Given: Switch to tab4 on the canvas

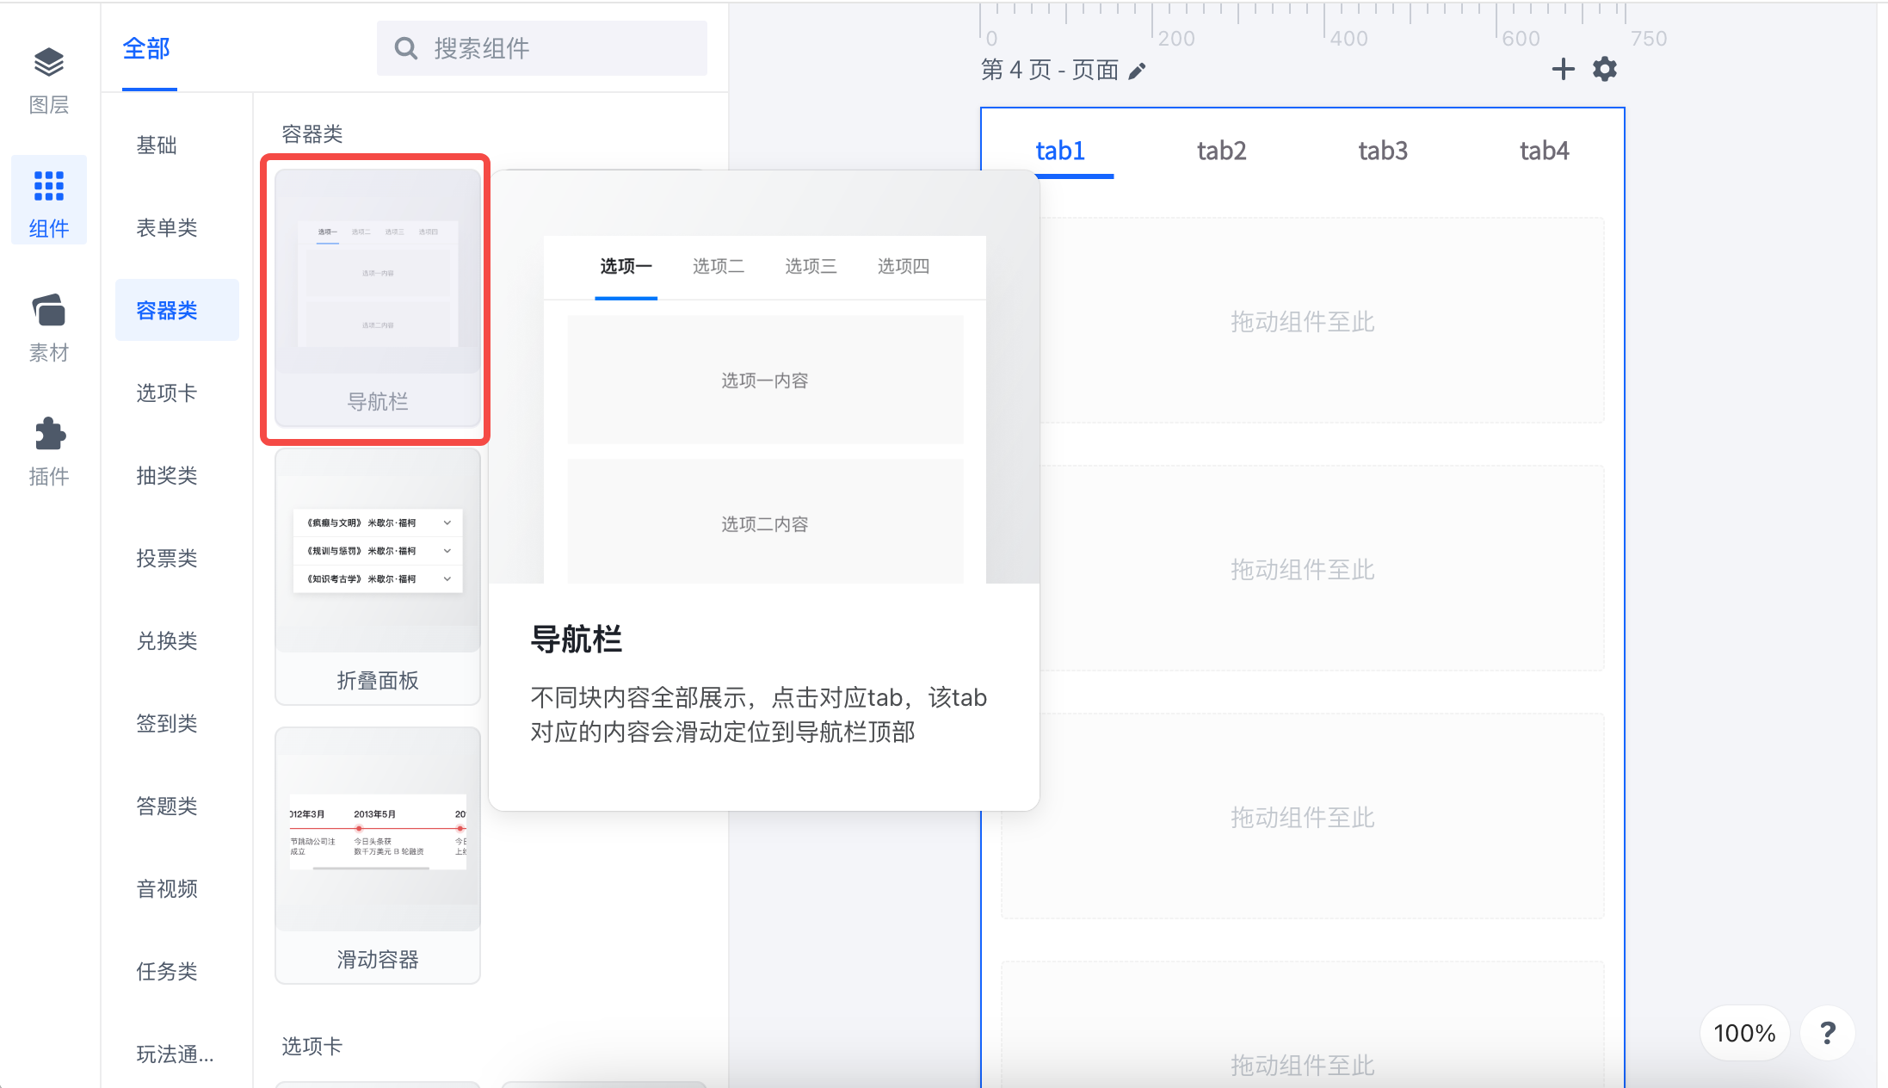Looking at the screenshot, I should [x=1544, y=151].
